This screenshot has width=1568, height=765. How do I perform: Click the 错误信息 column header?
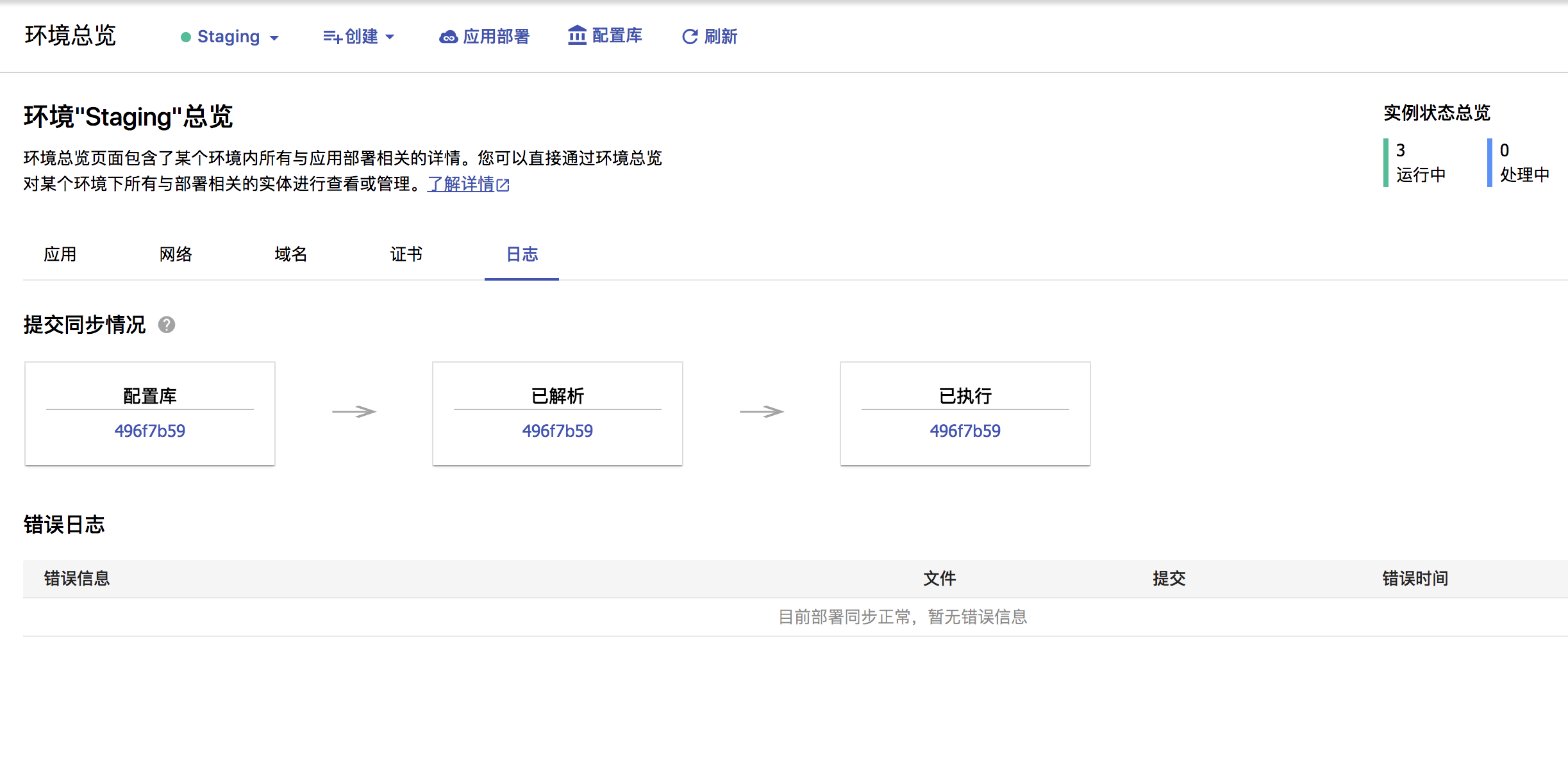(77, 579)
